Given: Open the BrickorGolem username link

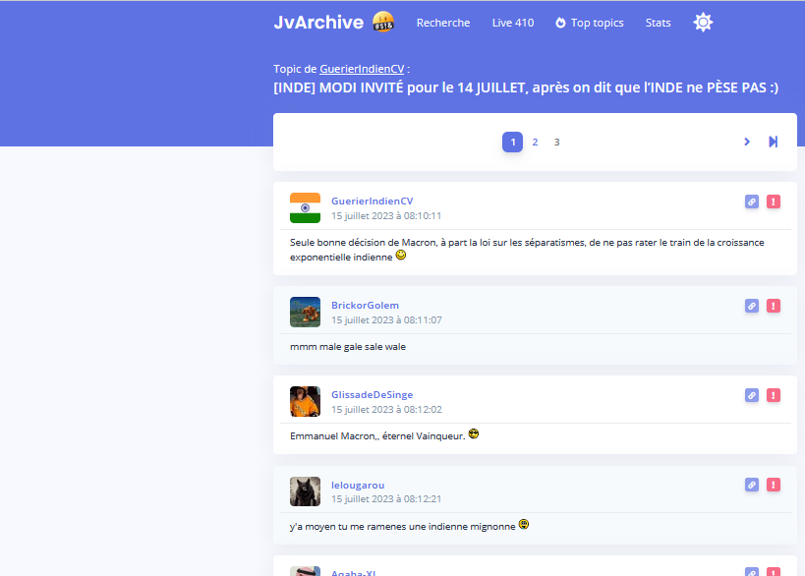Looking at the screenshot, I should pos(365,305).
